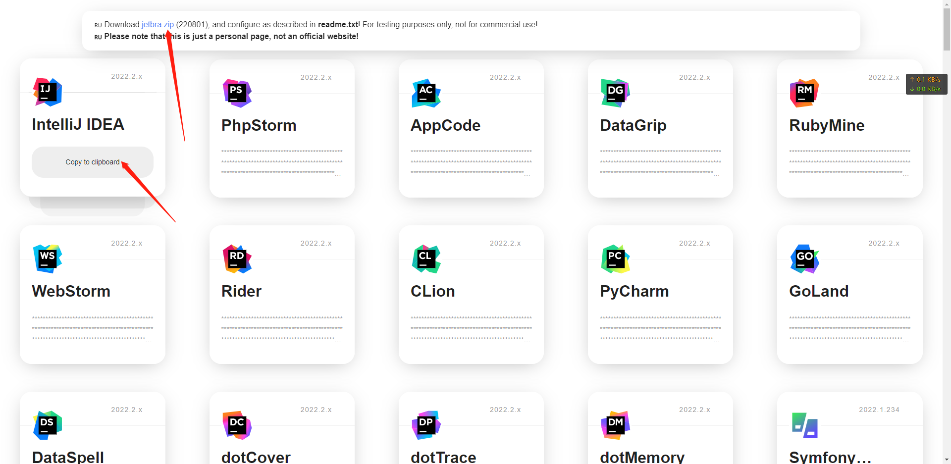Click the 2022.2.x version on GoLand card

(x=884, y=243)
